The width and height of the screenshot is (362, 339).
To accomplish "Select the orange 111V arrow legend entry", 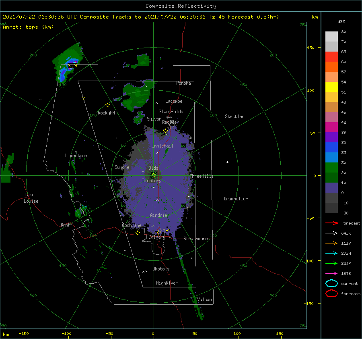I will [x=331, y=243].
